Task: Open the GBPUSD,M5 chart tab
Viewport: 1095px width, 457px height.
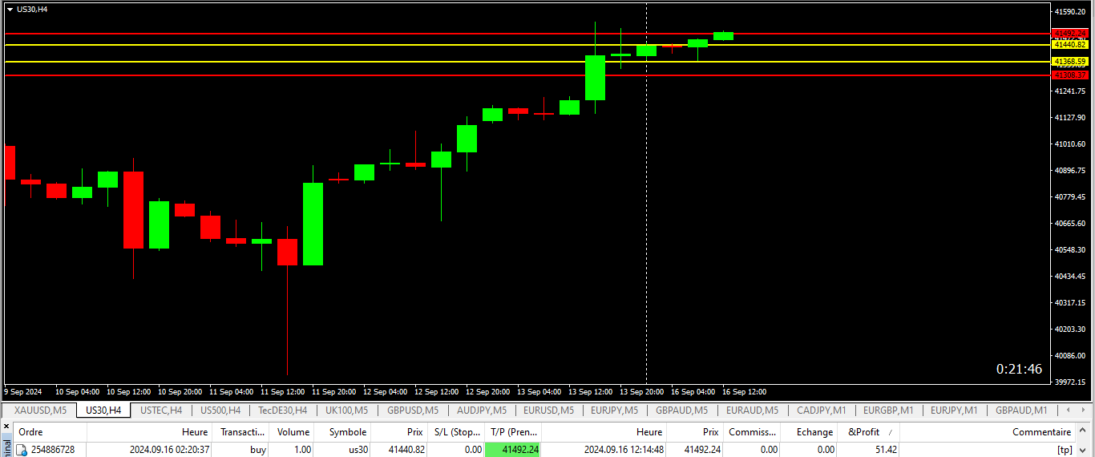Action: pos(413,410)
